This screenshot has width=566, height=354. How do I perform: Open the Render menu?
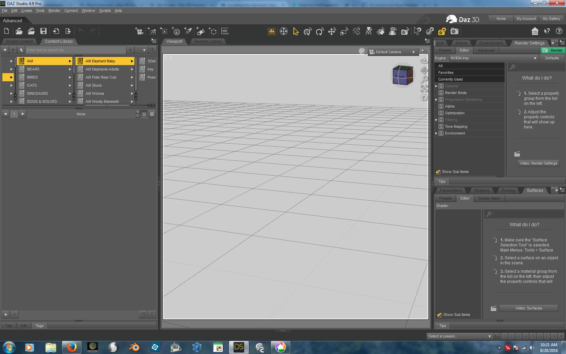[x=54, y=10]
